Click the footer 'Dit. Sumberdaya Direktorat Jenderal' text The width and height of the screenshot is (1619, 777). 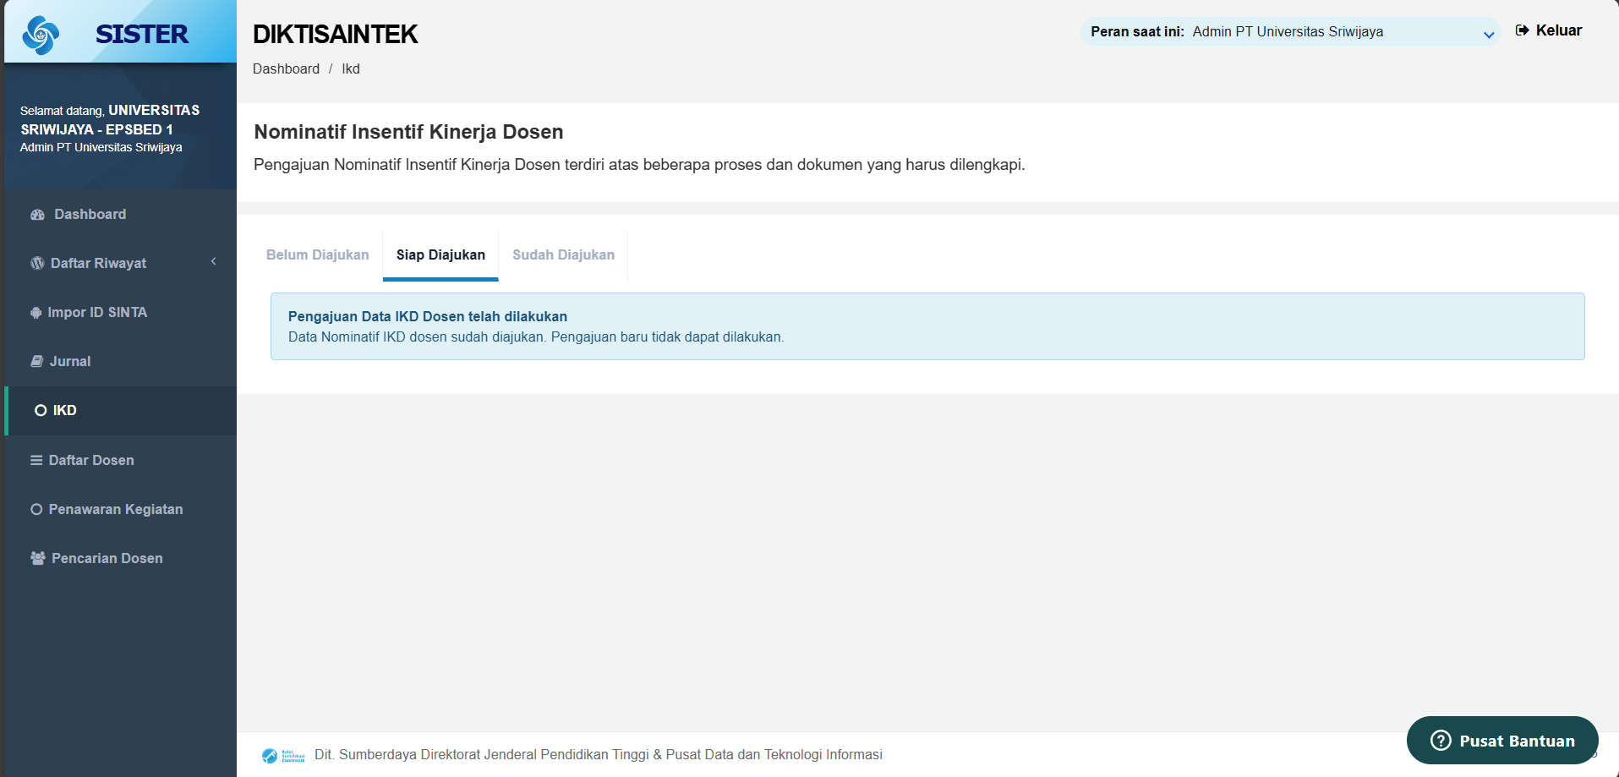(x=599, y=754)
